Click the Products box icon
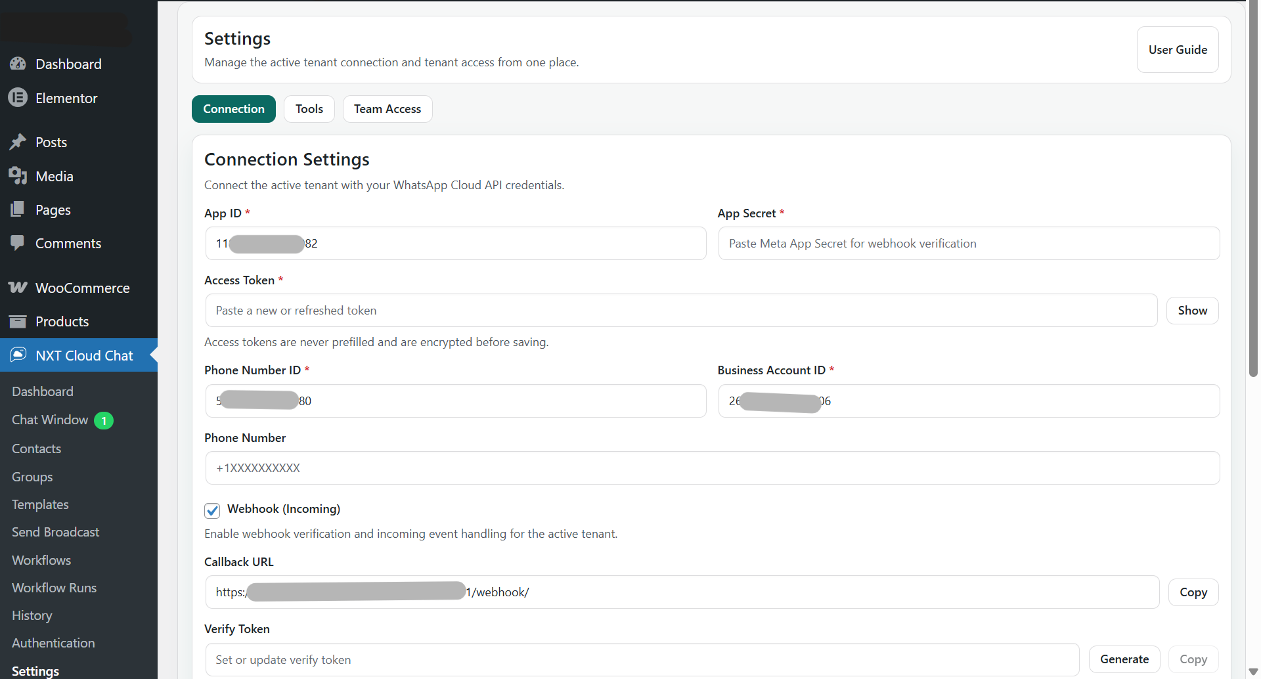The height and width of the screenshot is (679, 1261). tap(18, 321)
